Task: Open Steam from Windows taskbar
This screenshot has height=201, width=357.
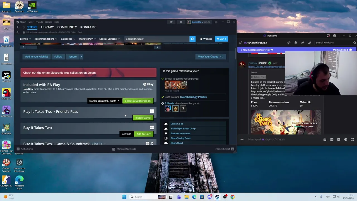Action: click(217, 197)
